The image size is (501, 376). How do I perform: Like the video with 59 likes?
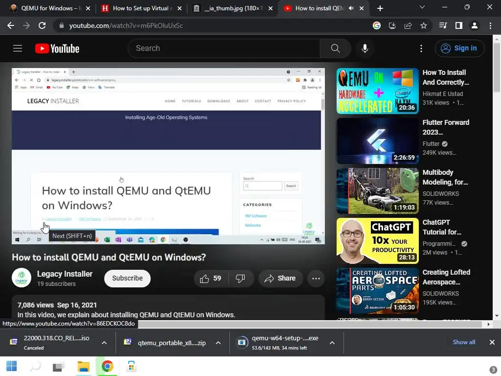tap(211, 279)
